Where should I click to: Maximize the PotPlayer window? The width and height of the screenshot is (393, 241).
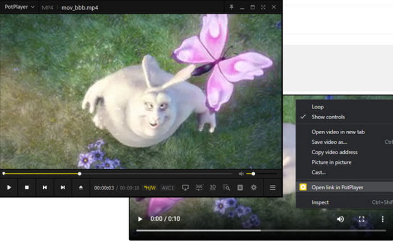(x=253, y=7)
